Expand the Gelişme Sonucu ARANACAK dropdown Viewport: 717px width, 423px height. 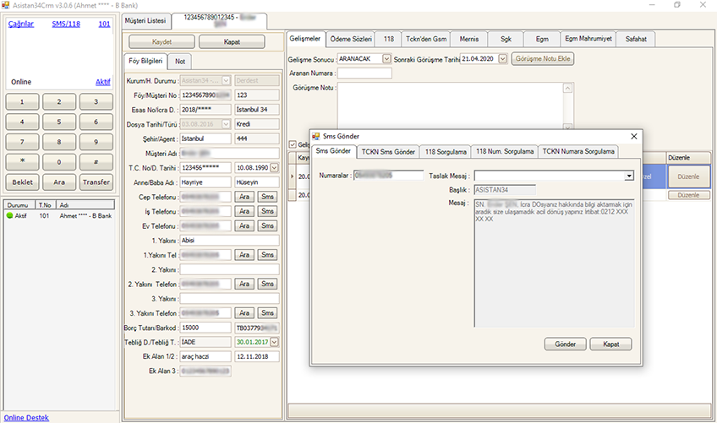click(x=386, y=59)
